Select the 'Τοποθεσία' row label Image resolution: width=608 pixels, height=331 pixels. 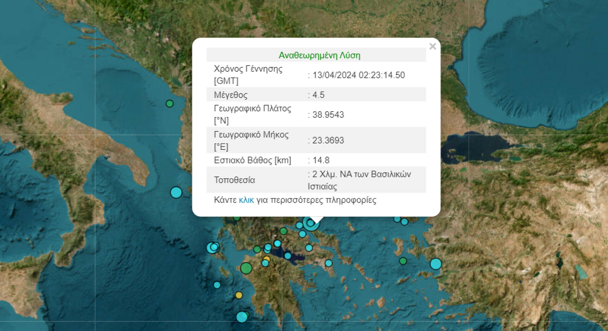click(x=234, y=180)
